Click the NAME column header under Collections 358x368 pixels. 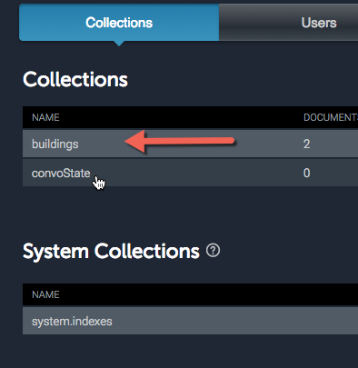45,117
